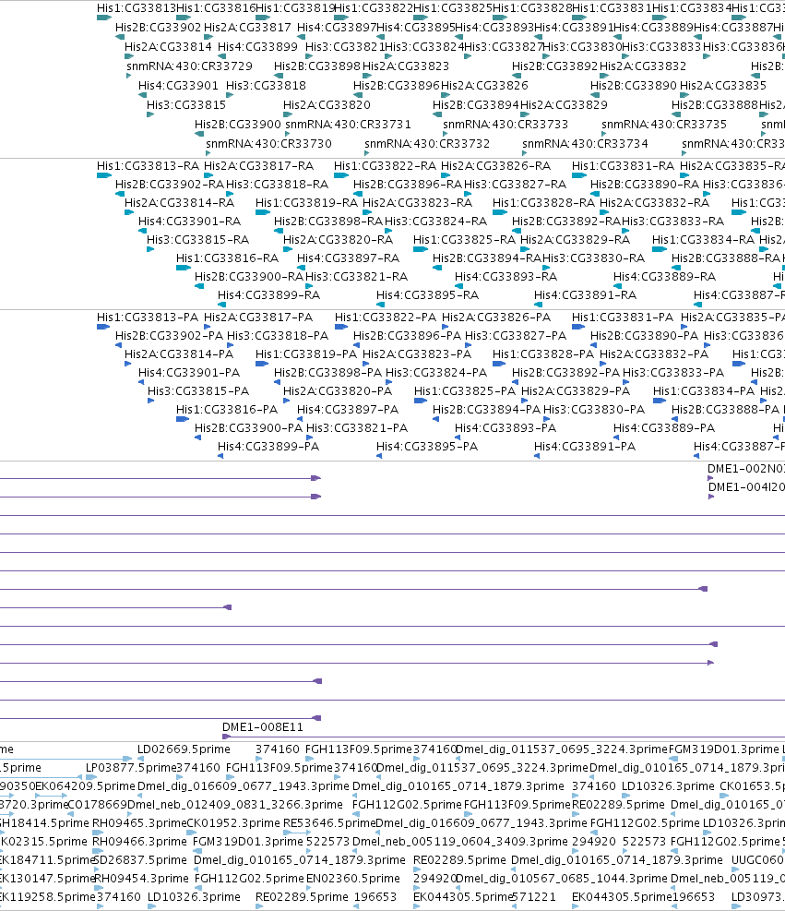Select the snmRNA:430:CR33729 gene label
This screenshot has height=911, width=785.
click(x=189, y=66)
